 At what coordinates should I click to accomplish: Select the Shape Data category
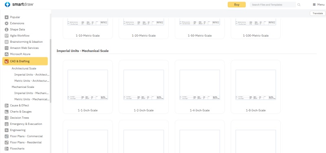pos(18,29)
